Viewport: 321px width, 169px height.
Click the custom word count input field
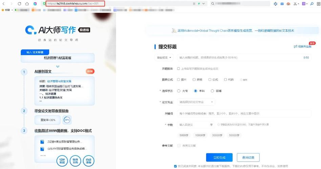point(196,125)
